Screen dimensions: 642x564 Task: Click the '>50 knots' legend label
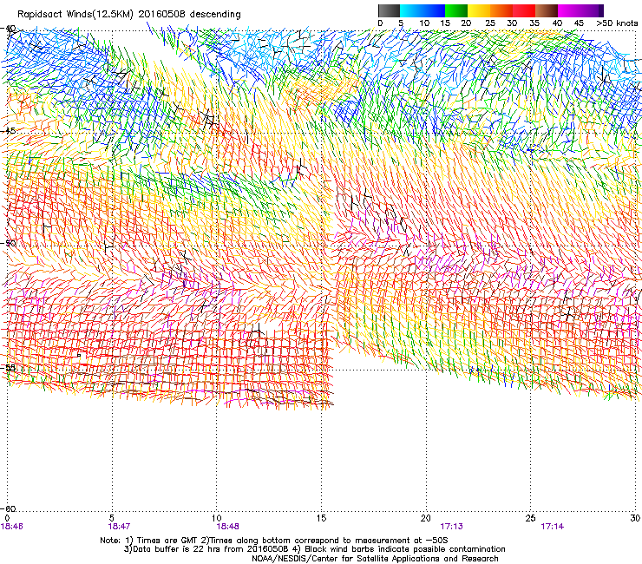[617, 23]
